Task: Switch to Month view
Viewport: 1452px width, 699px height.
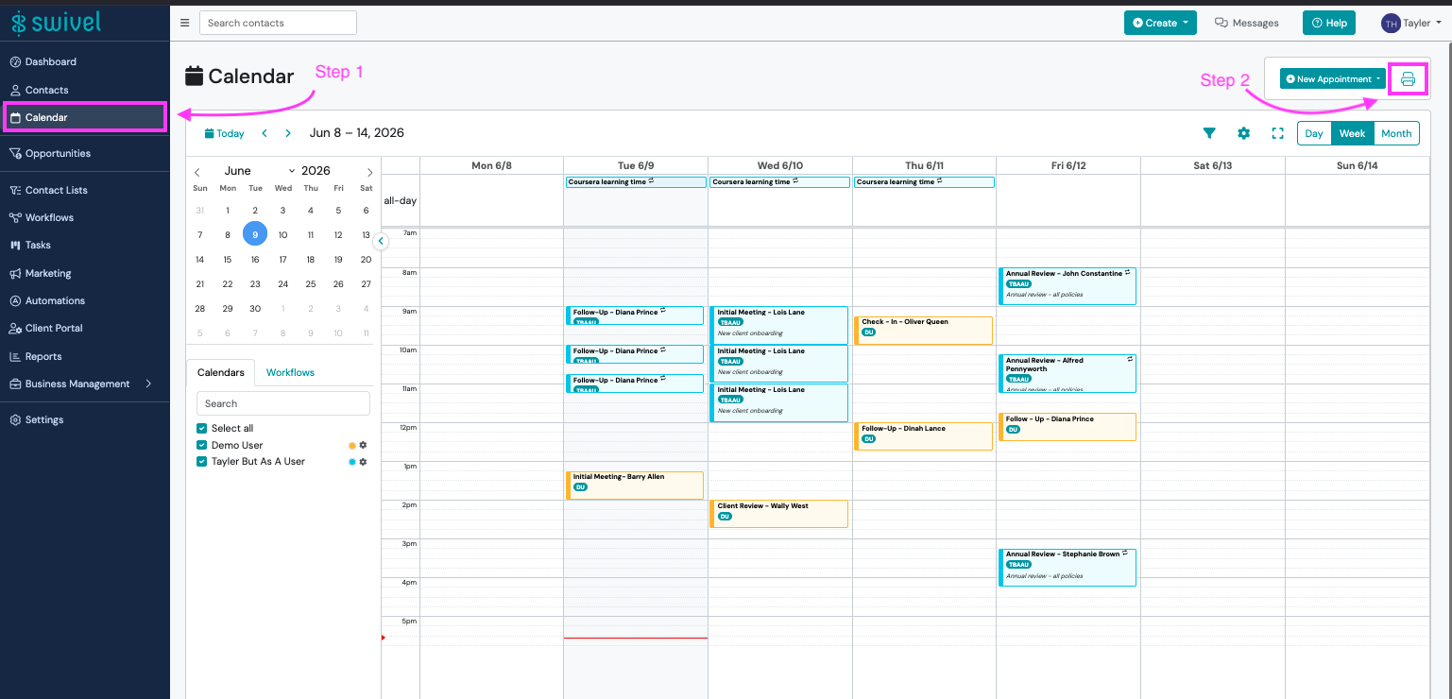Action: pos(1396,133)
